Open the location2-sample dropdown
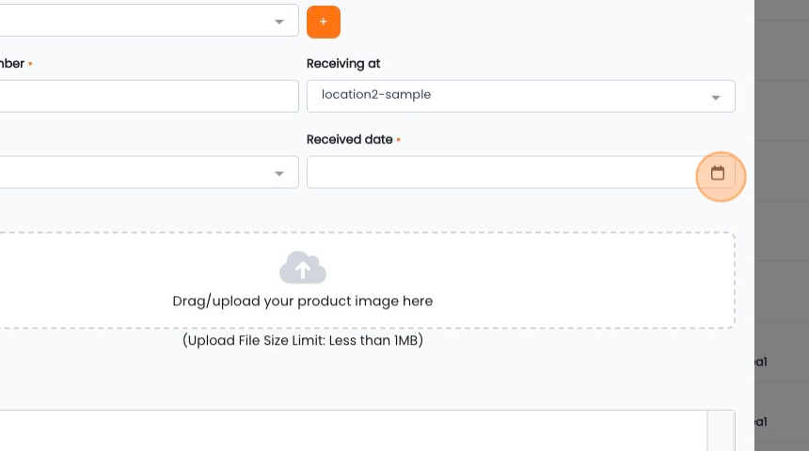 coord(520,96)
